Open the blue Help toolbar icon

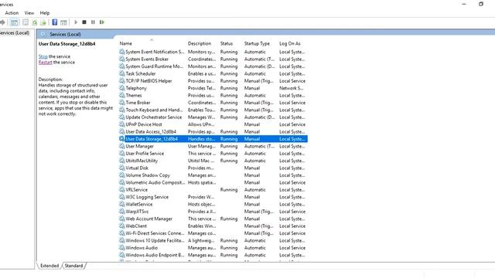[x=55, y=22]
